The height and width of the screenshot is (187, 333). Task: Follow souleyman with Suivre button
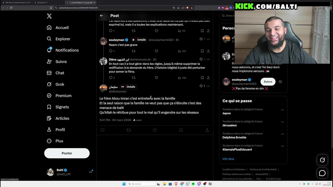[x=268, y=82]
